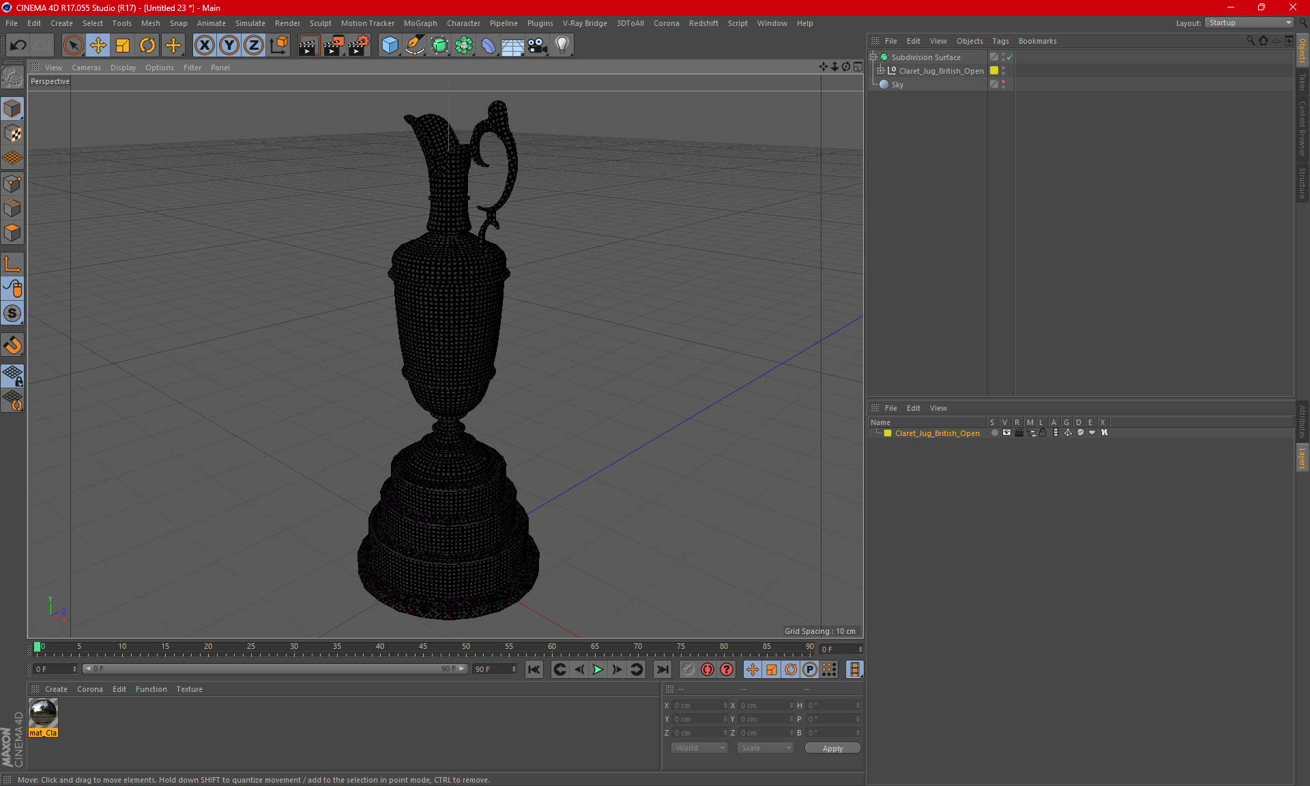1310x786 pixels.
Task: Toggle X axis lock
Action: pyautogui.click(x=204, y=46)
